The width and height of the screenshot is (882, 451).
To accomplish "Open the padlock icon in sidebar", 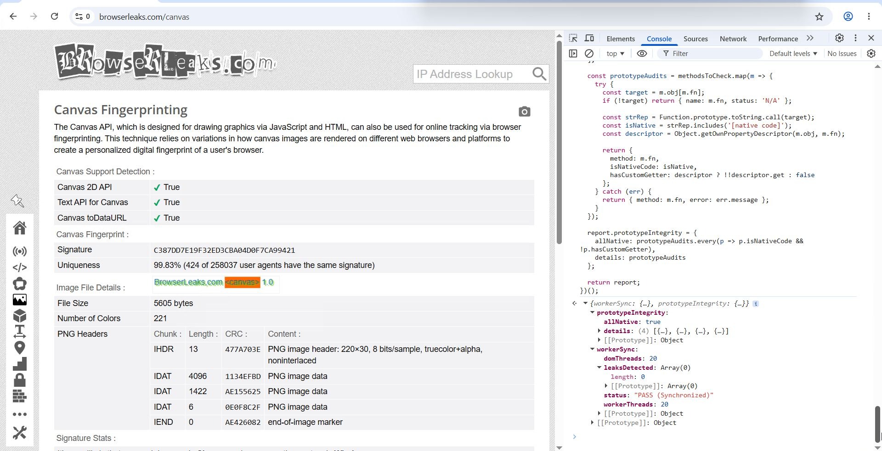I will click(x=20, y=380).
